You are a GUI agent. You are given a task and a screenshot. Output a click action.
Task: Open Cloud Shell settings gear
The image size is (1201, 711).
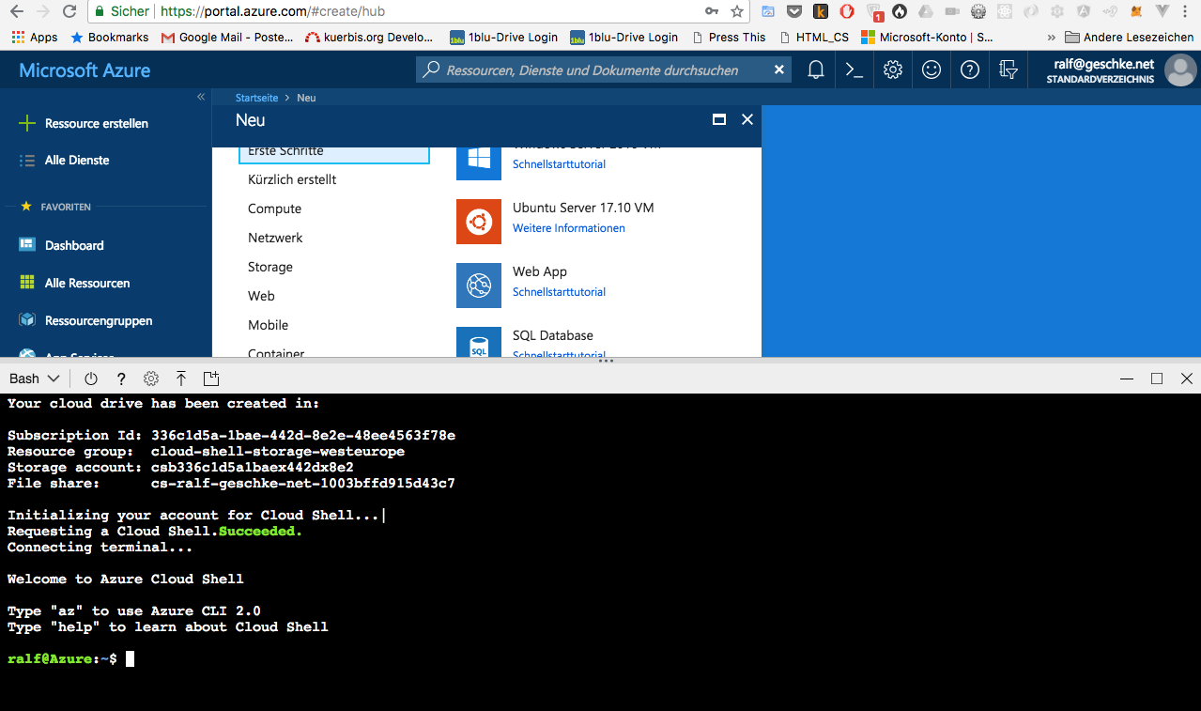[x=151, y=379]
